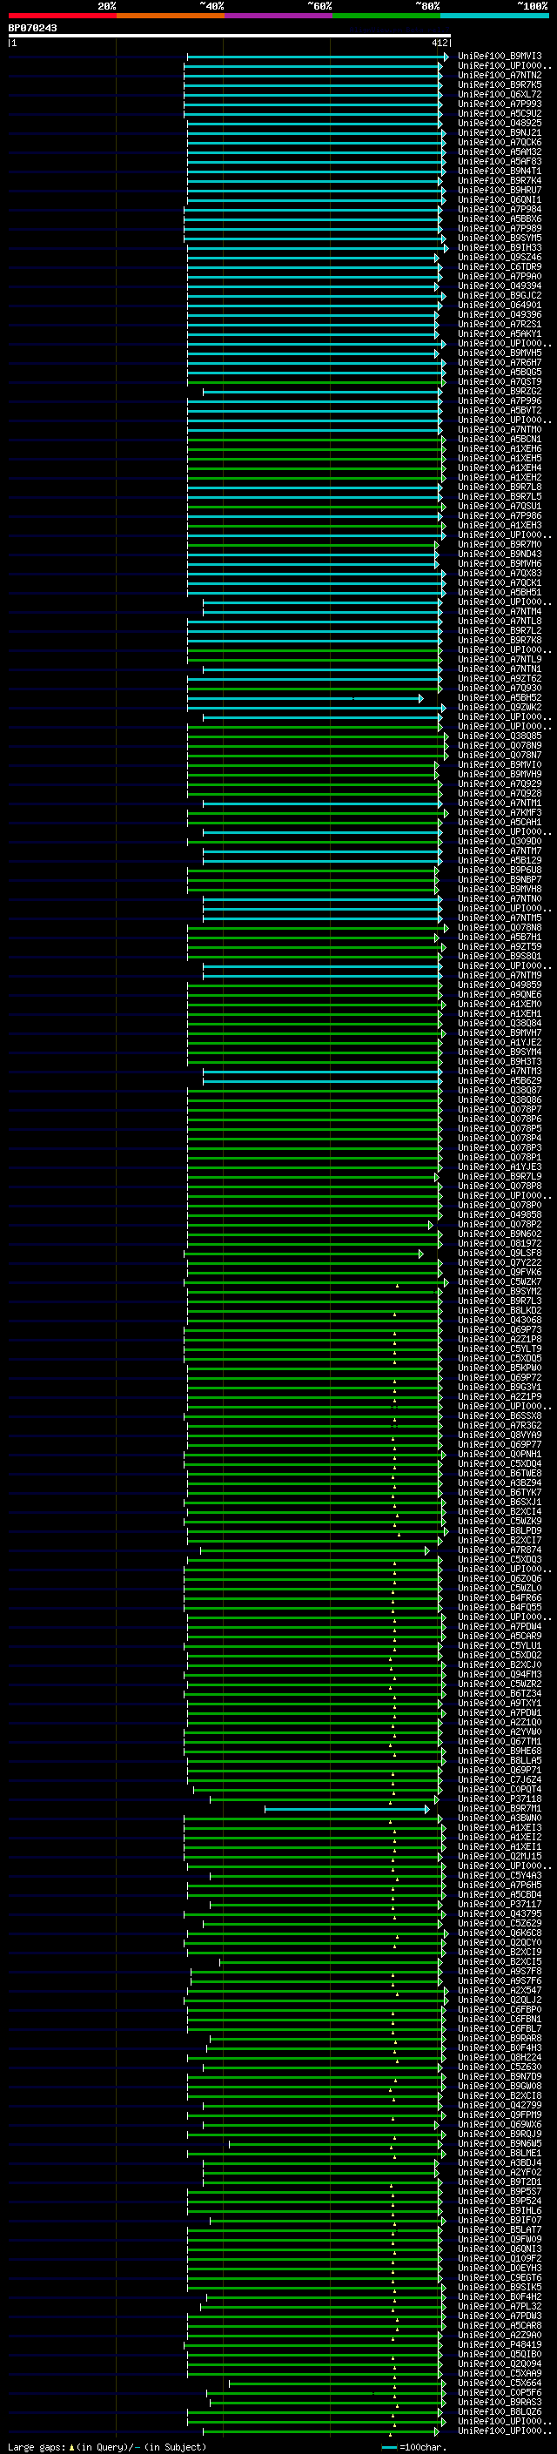Viewport: 557px width, 2454px height.
Task: Select hit label UniRef100_A7R874
Action: pos(500,1550)
